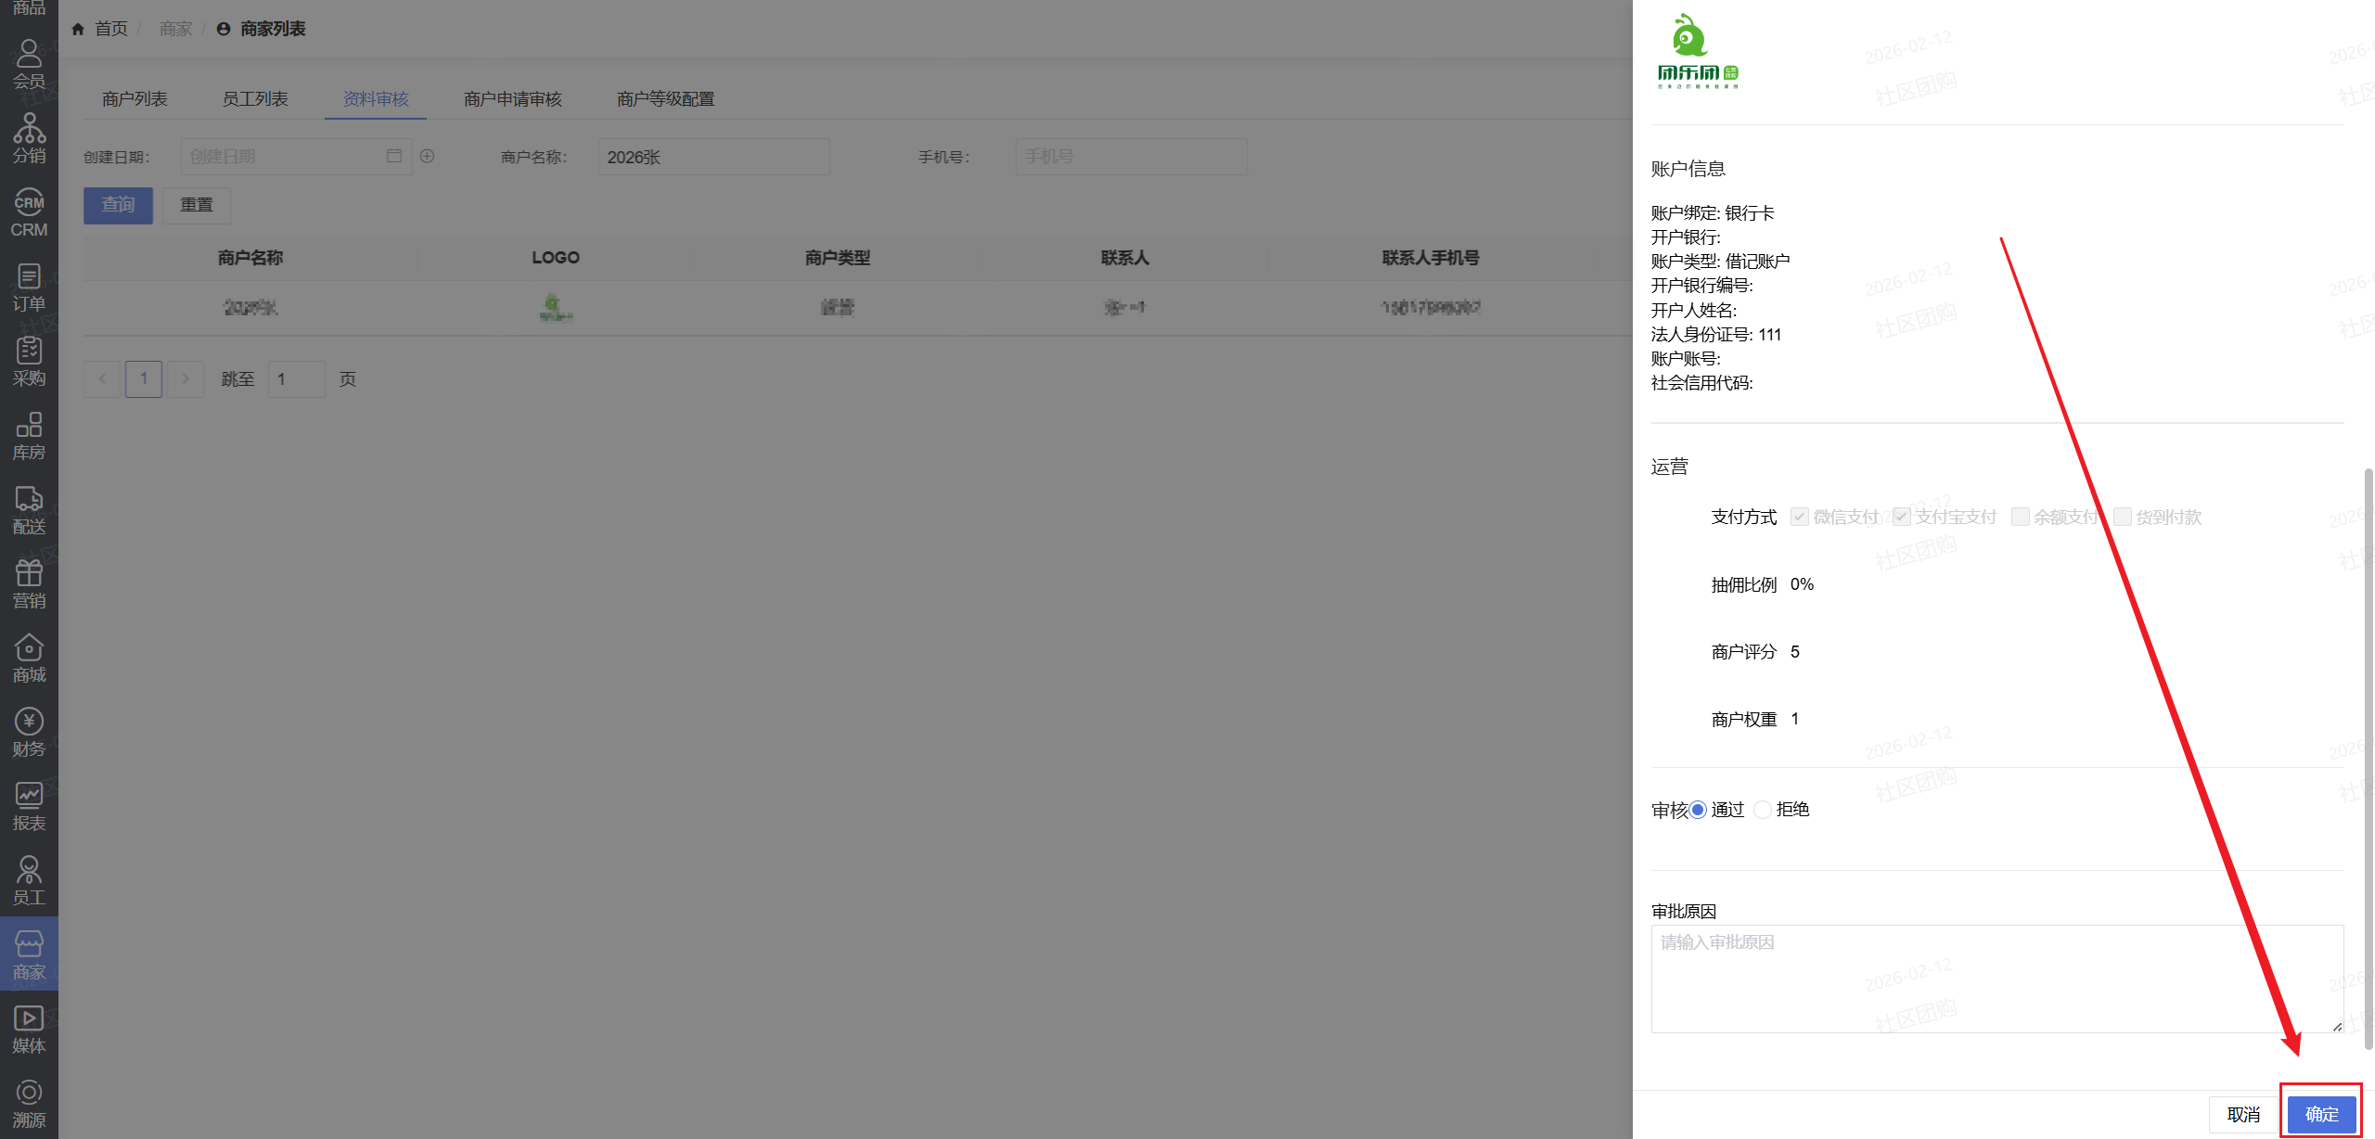Switch to the 商户列表 tab
The width and height of the screenshot is (2375, 1139).
135,99
